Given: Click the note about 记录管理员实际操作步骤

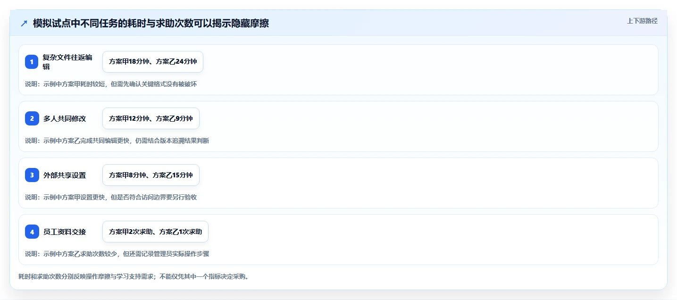Looking at the screenshot, I should point(117,254).
